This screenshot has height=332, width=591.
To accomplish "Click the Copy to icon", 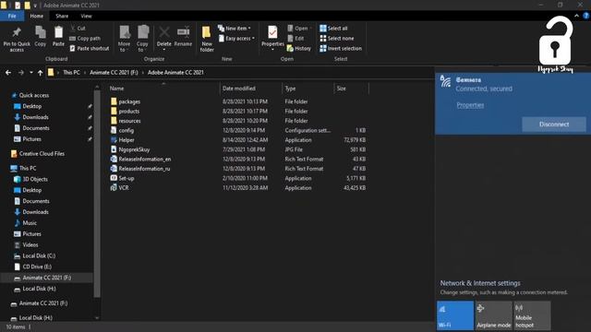I will [x=143, y=32].
